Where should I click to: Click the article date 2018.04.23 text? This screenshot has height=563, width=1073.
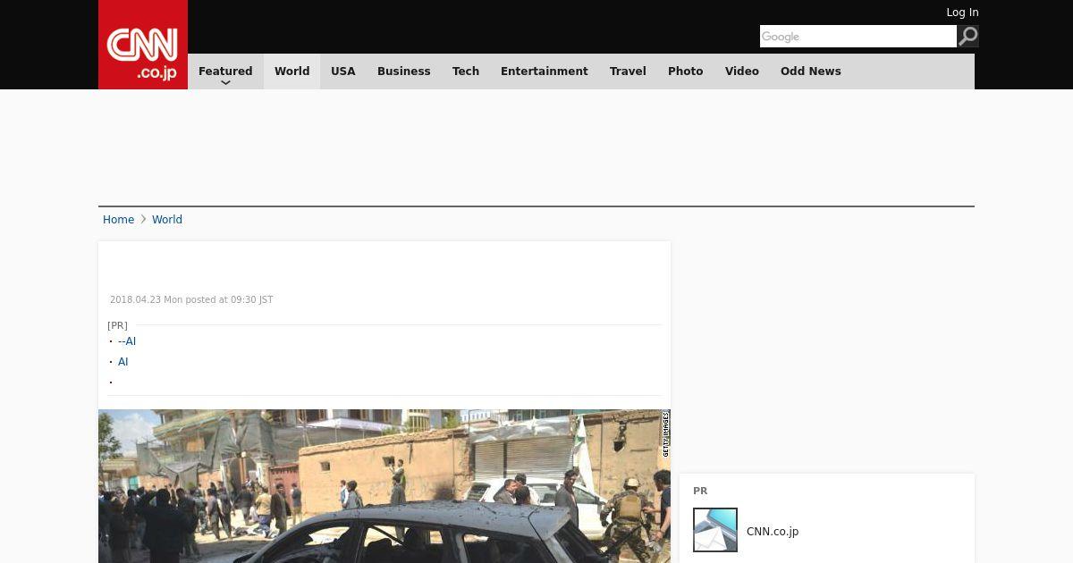[191, 300]
